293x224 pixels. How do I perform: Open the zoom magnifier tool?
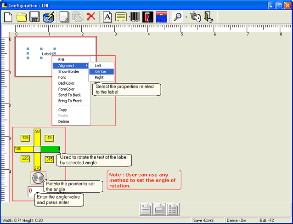tap(177, 17)
